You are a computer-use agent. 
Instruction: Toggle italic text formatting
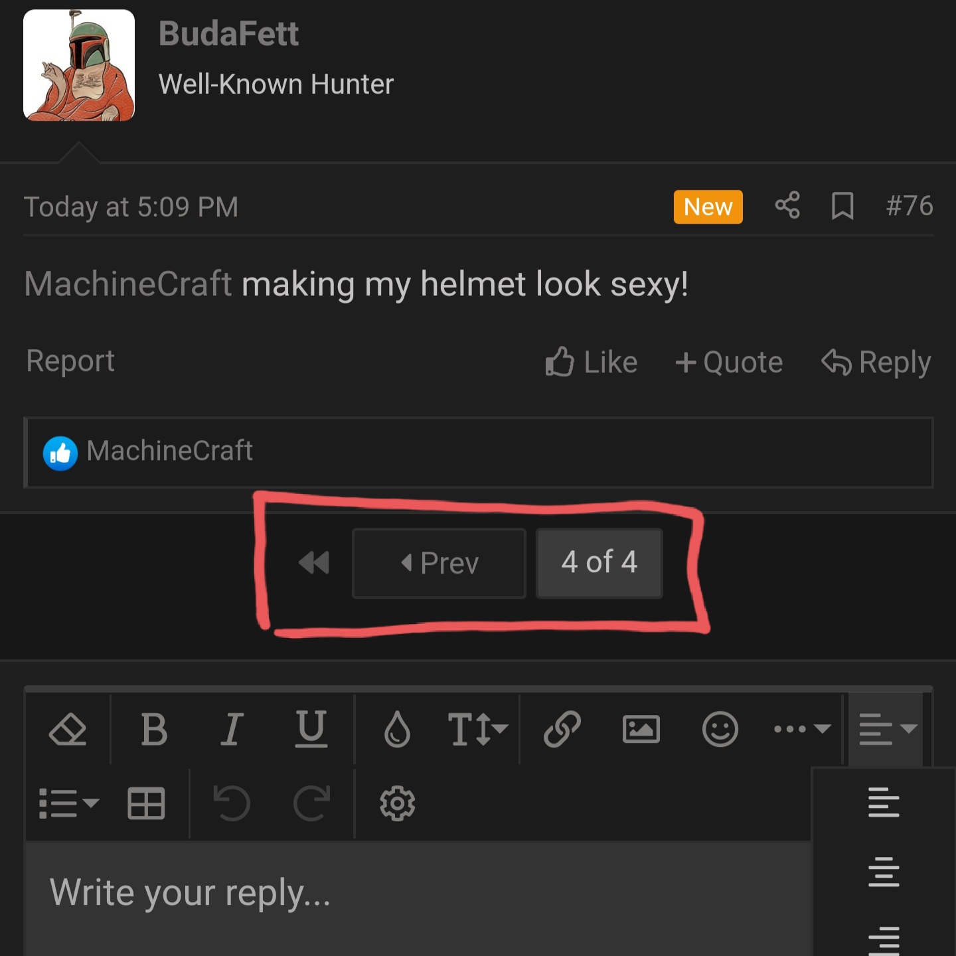[232, 730]
